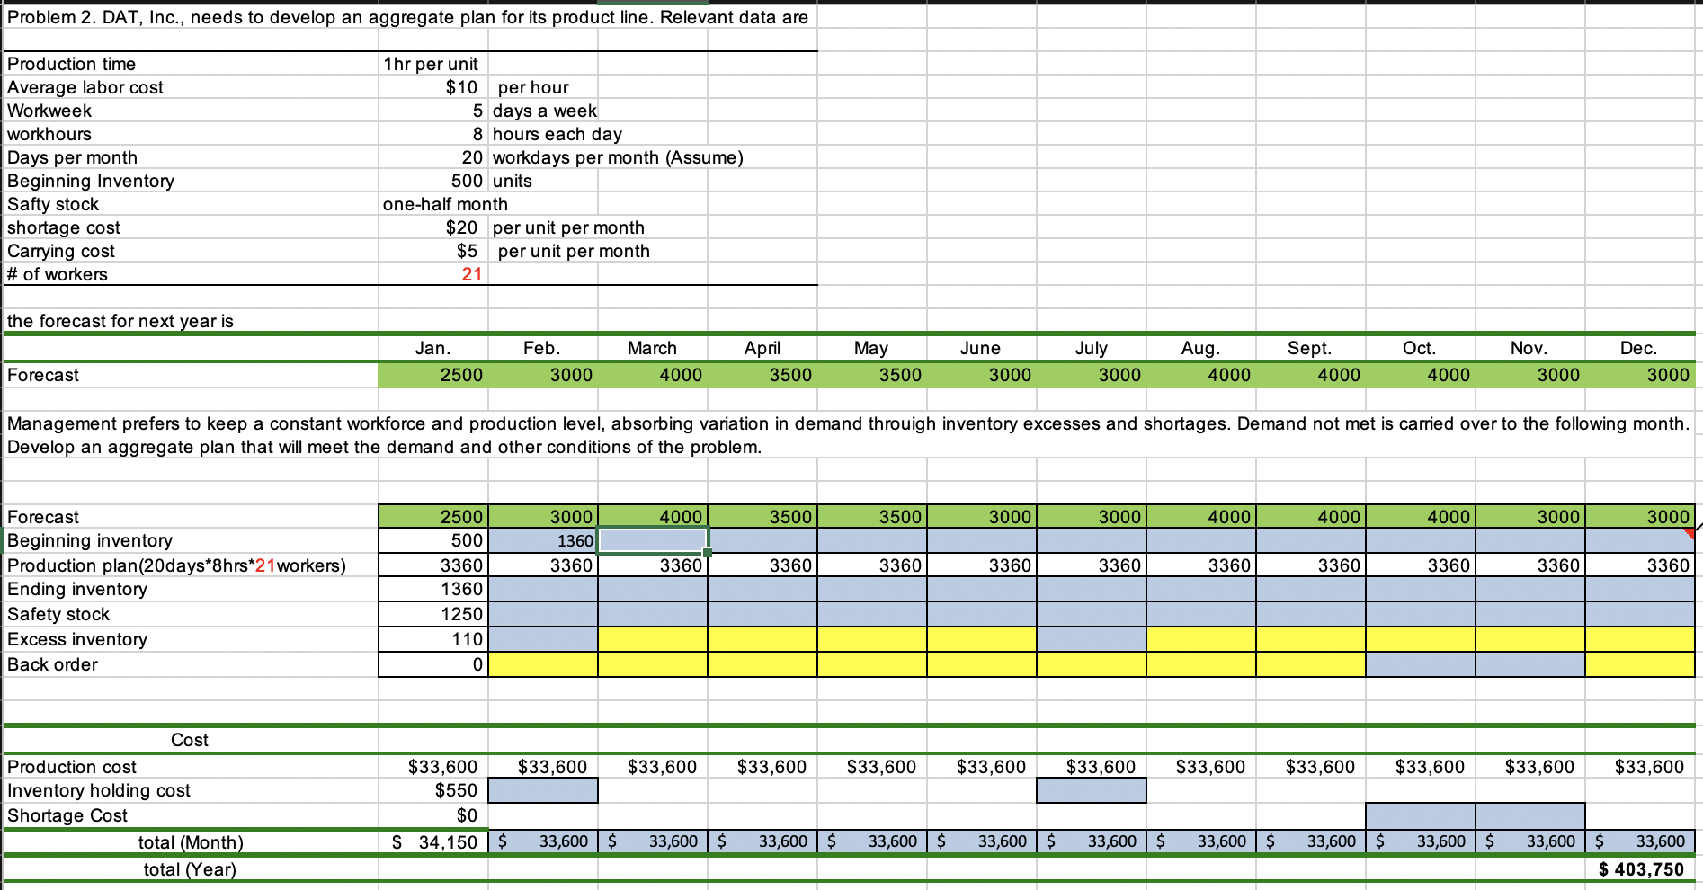Select the "Sept." month header cell
This screenshot has height=890, width=1703.
pos(1311,348)
